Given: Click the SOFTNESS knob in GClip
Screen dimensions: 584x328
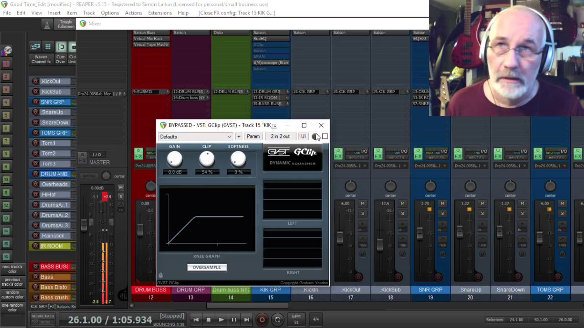Looking at the screenshot, I should tap(238, 159).
